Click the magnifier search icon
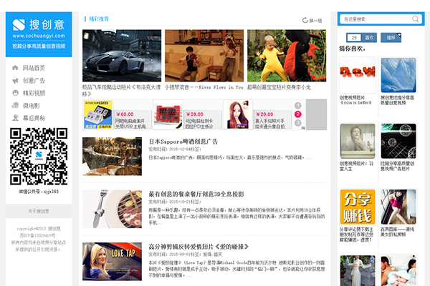 (x=416, y=19)
